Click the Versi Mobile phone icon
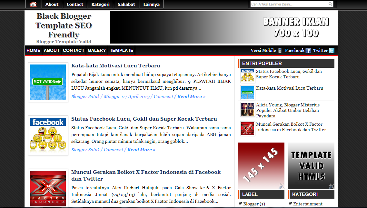367x208 pixels. click(x=280, y=50)
